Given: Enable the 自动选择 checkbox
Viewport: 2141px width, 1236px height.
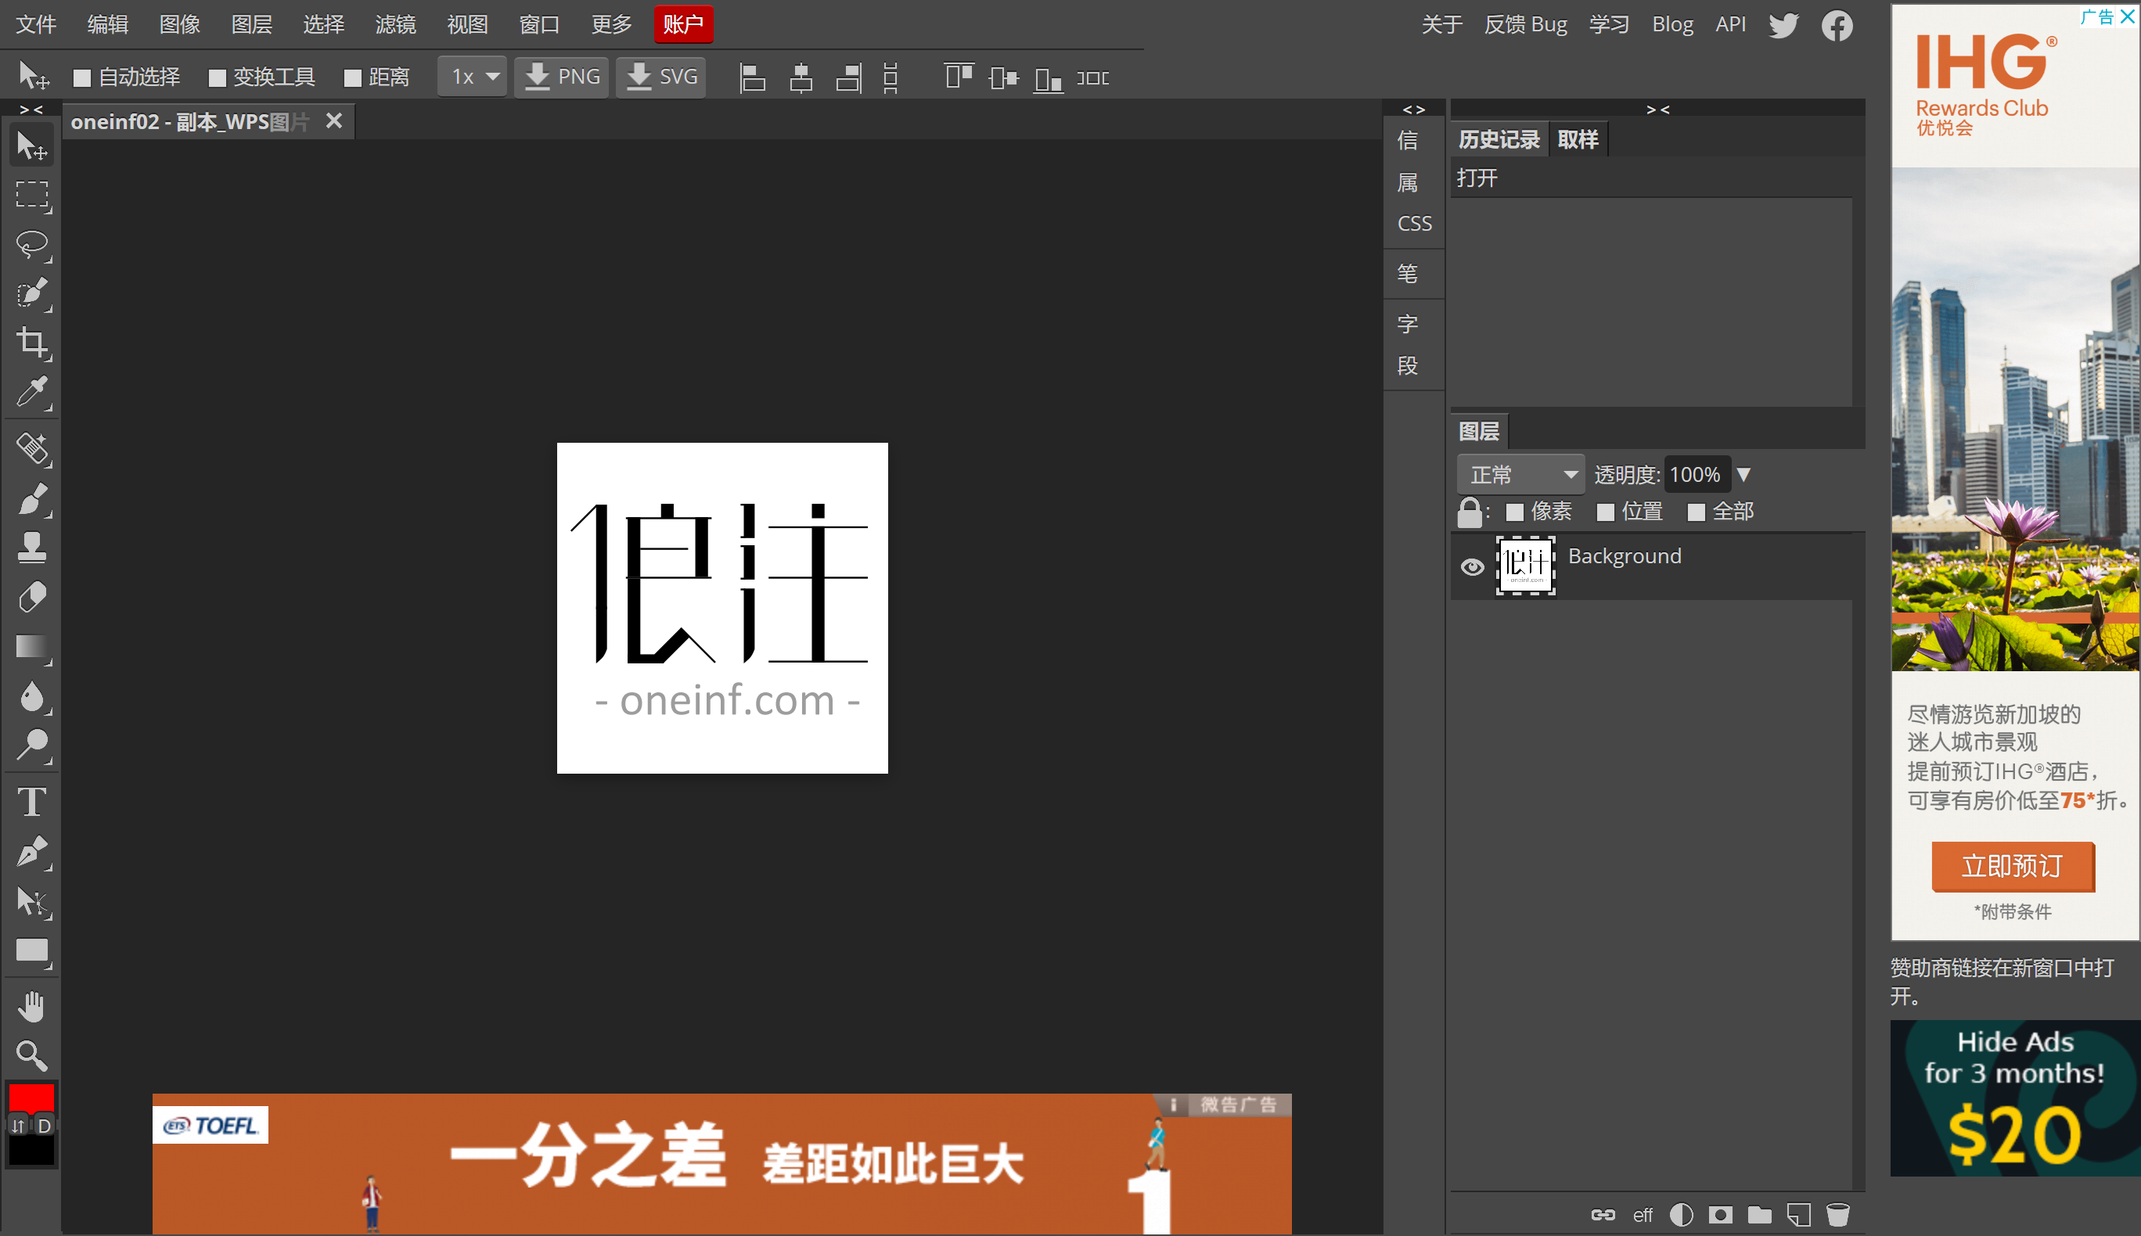Looking at the screenshot, I should 82,78.
